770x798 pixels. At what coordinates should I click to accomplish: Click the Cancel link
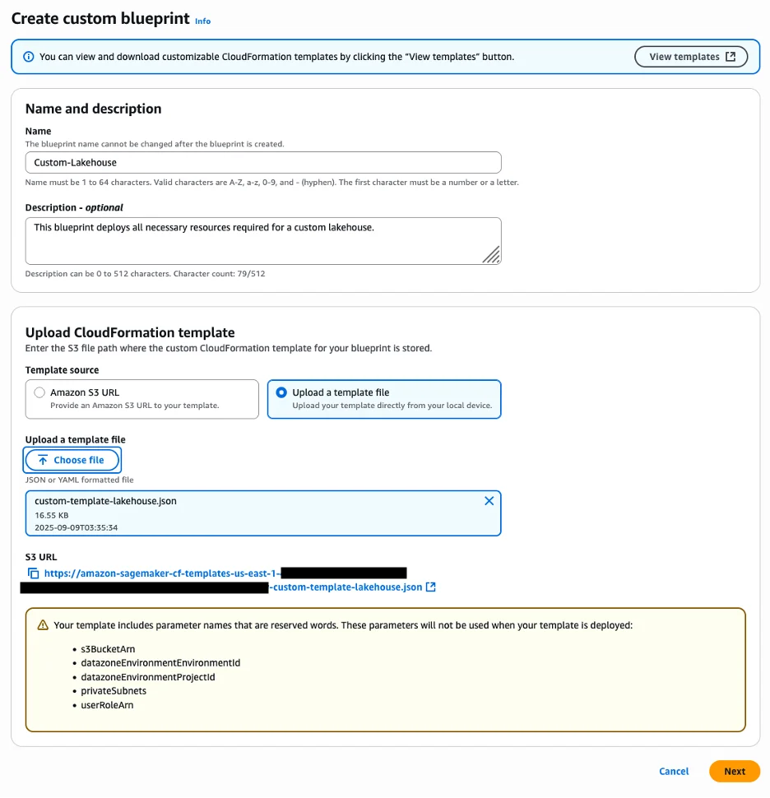[673, 771]
